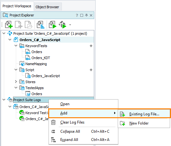Screen dimensions: 171x146
Task: Select the KeywordTests tree item
Action: 36,46
